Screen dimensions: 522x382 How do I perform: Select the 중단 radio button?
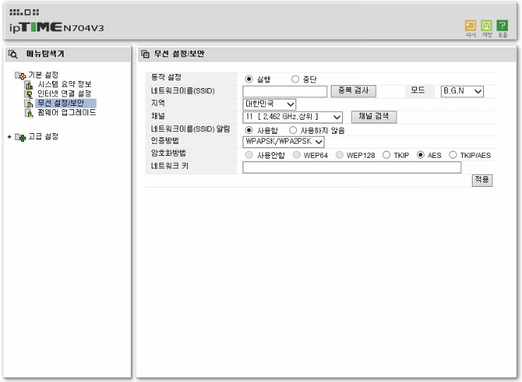295,79
